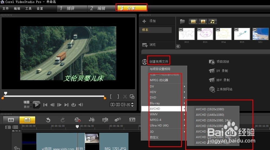
Task: Jump to end of the preview
Action: click(66, 105)
